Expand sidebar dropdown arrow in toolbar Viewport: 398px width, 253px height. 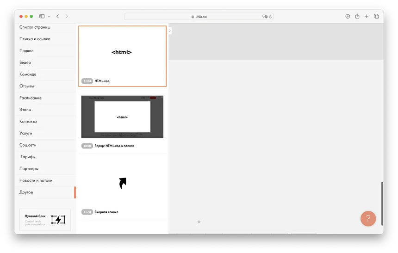coord(49,16)
